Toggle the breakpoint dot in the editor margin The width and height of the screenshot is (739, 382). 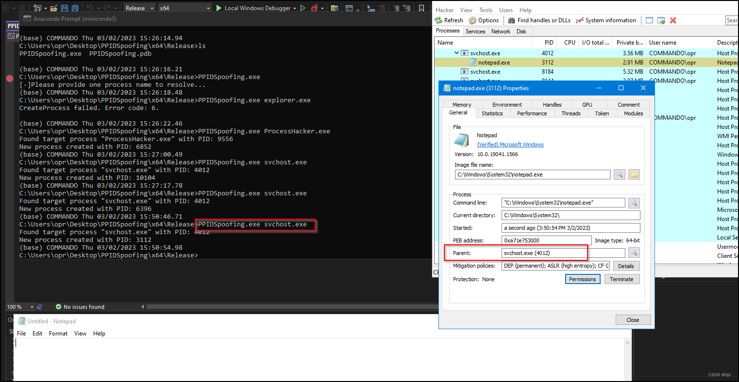coord(10,78)
